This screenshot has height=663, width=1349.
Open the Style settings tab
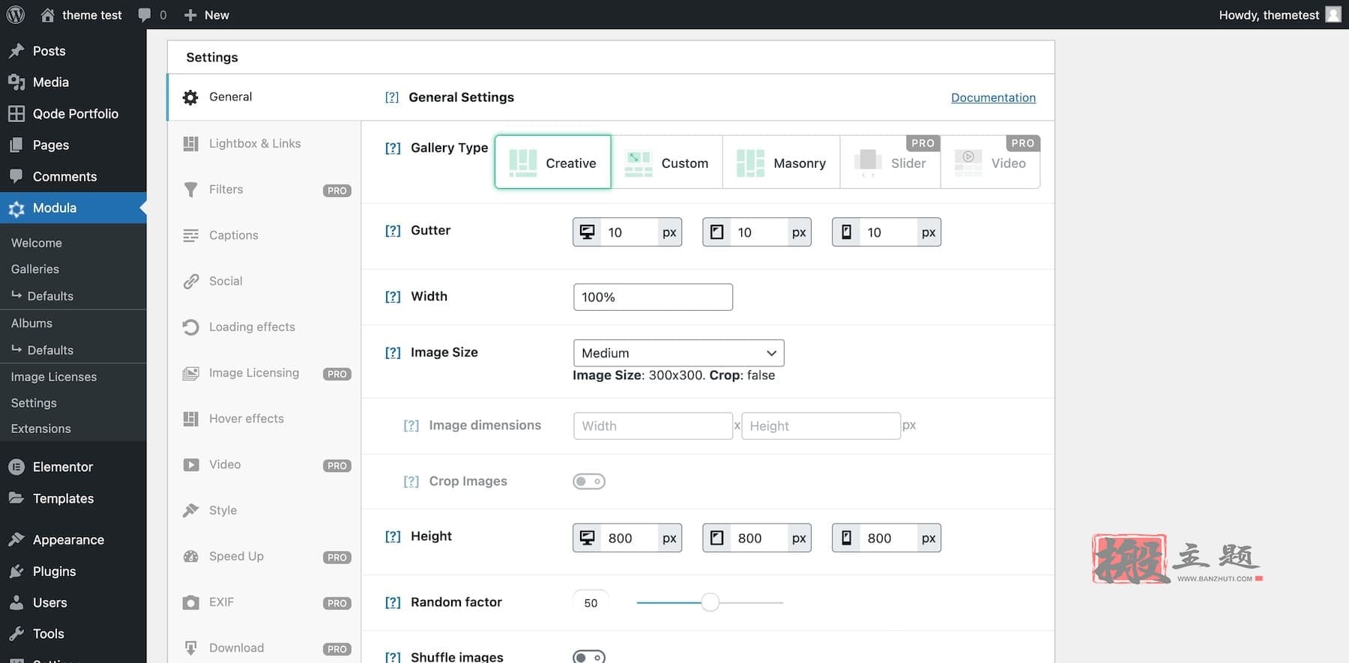pos(265,510)
